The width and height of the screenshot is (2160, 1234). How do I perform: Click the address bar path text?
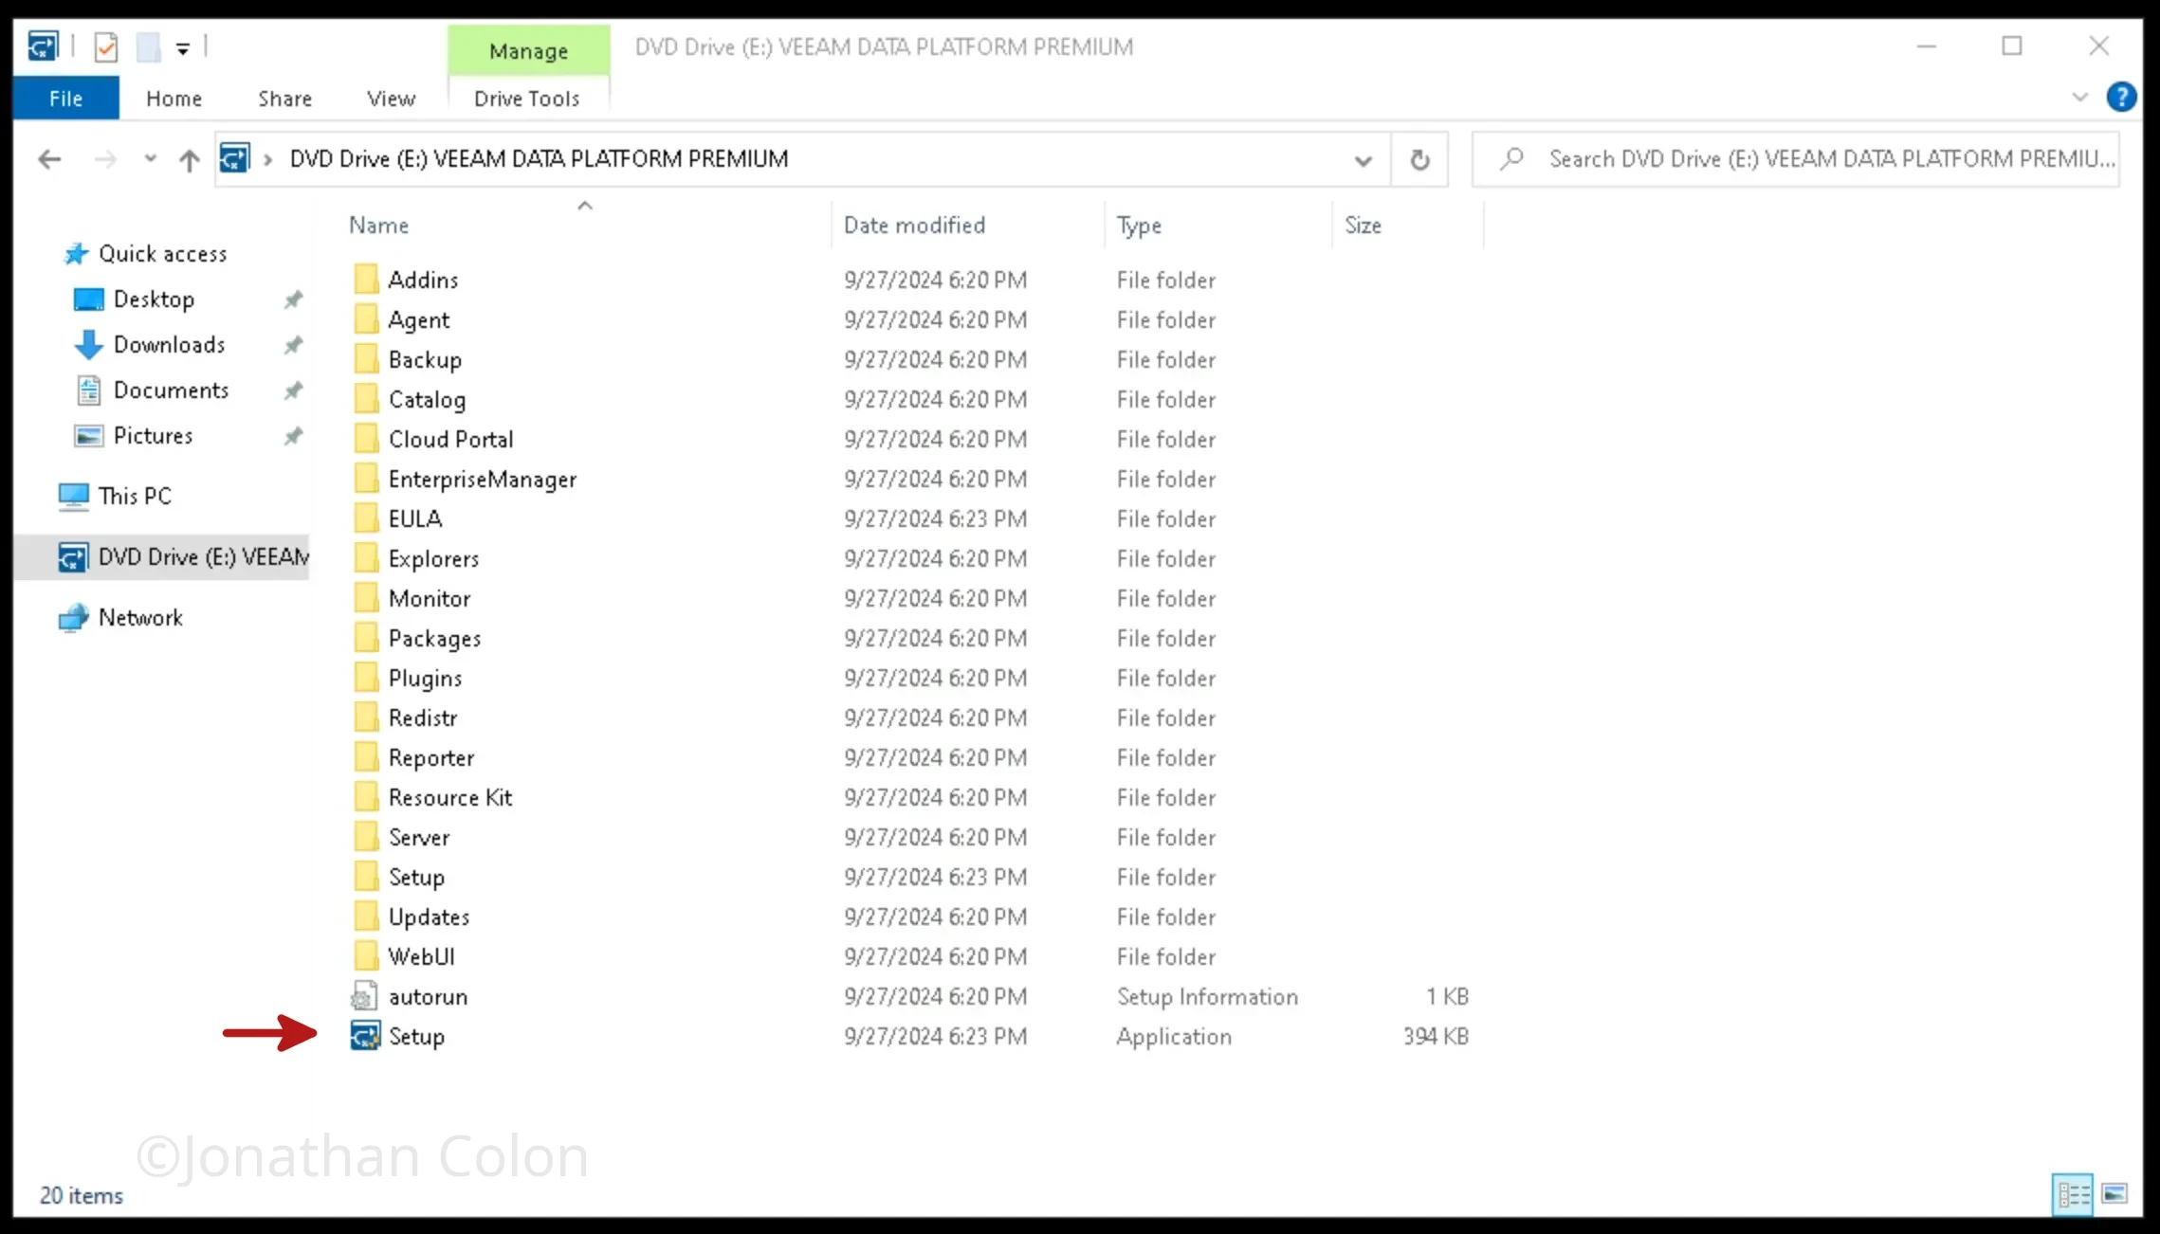click(x=539, y=158)
